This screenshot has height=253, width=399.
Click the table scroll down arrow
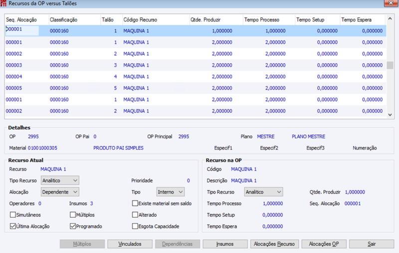coord(390,115)
